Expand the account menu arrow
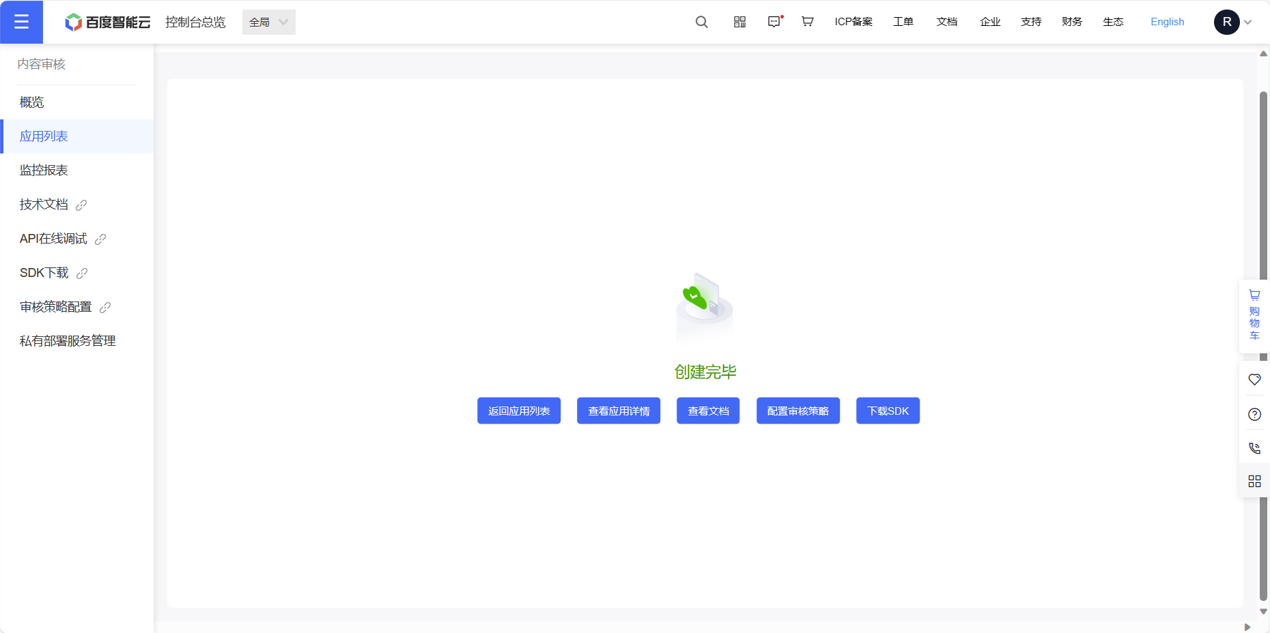1270x633 pixels. 1248,23
